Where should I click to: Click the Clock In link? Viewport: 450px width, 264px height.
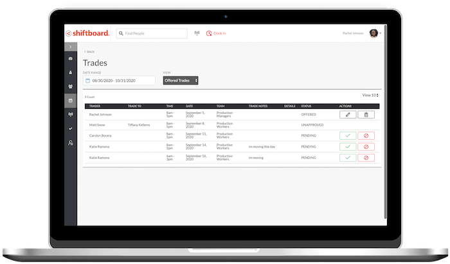[x=216, y=33]
